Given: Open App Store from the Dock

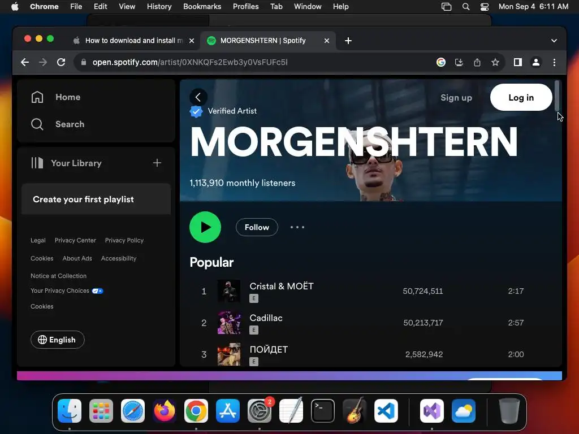Looking at the screenshot, I should pyautogui.click(x=228, y=411).
